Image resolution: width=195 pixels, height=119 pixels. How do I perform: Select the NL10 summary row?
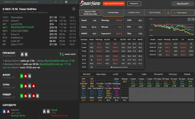[x=111, y=56]
